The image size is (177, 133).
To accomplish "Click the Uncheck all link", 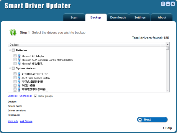I will point(26,96).
